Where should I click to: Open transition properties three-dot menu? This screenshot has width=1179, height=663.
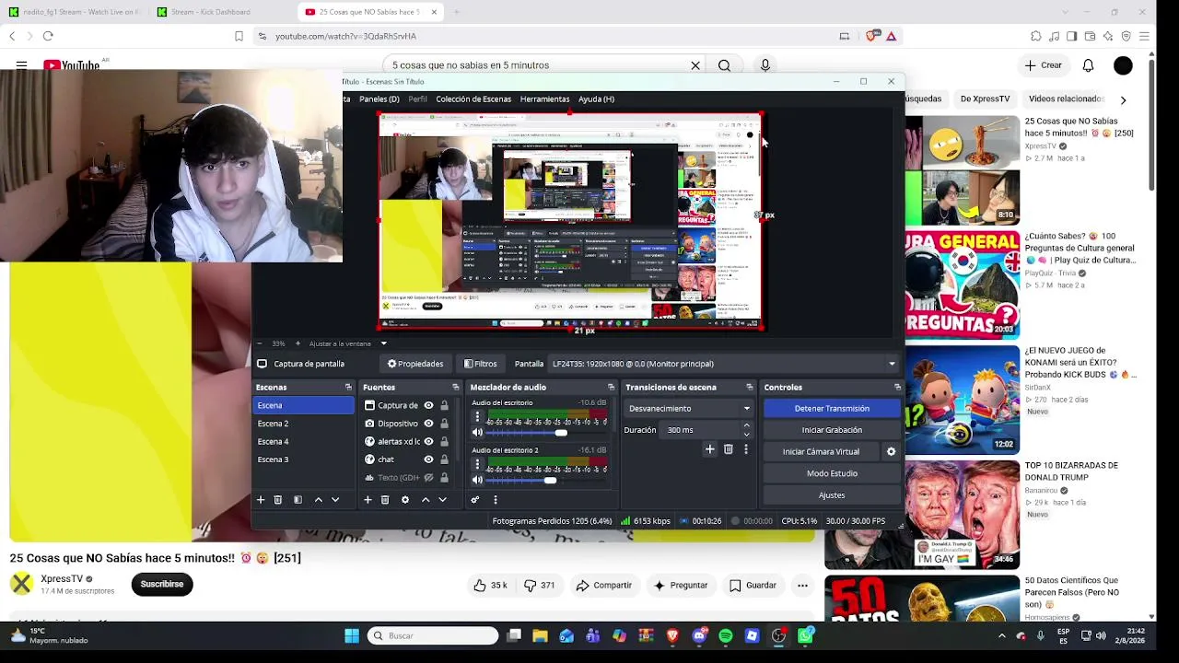tap(745, 449)
